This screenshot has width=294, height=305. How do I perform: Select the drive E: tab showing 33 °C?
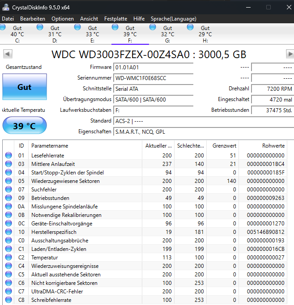tap(92, 34)
